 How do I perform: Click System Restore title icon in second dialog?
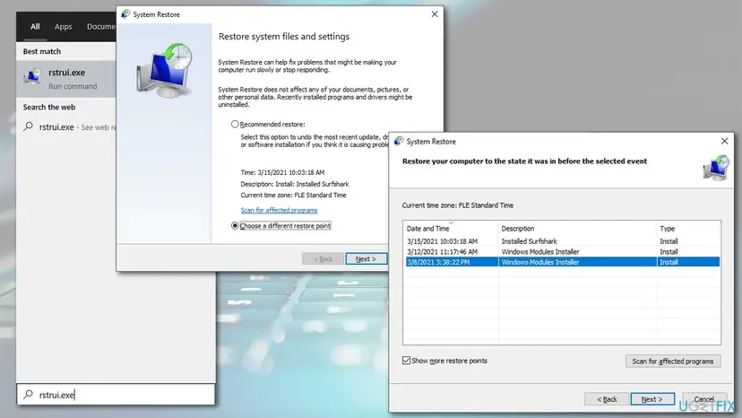point(399,141)
